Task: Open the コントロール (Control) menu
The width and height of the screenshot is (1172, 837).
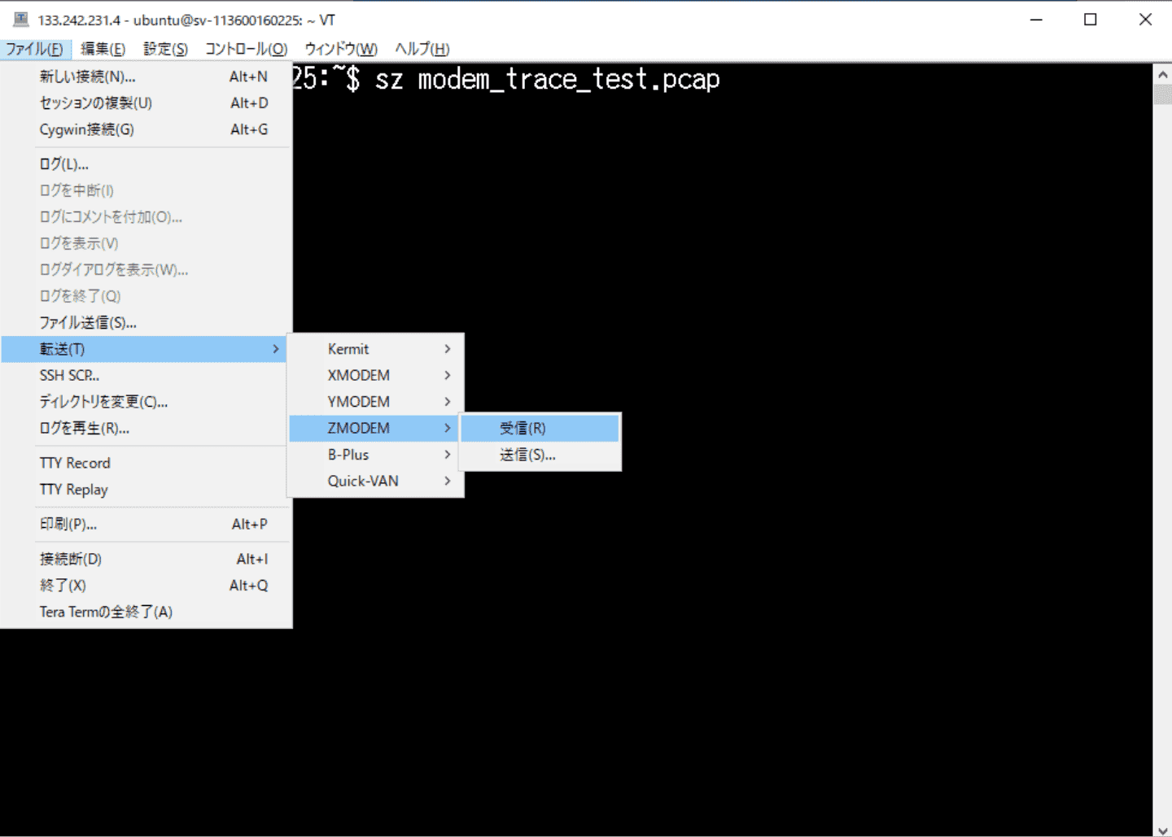Action: (246, 49)
